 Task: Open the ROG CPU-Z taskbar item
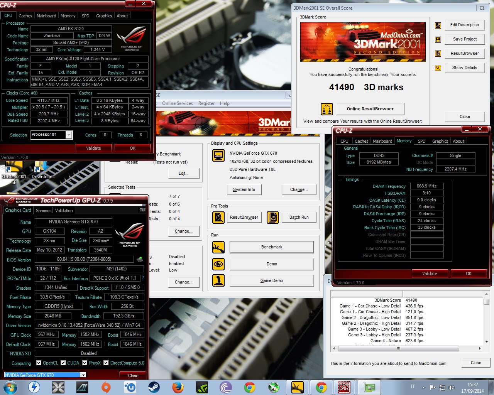(x=344, y=387)
